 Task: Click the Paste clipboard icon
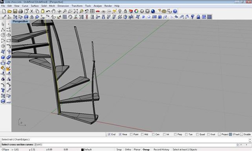pos(43,11)
